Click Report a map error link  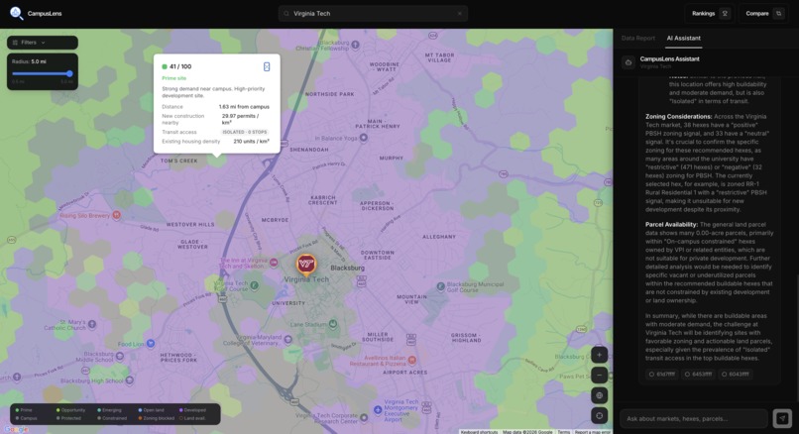pyautogui.click(x=591, y=432)
